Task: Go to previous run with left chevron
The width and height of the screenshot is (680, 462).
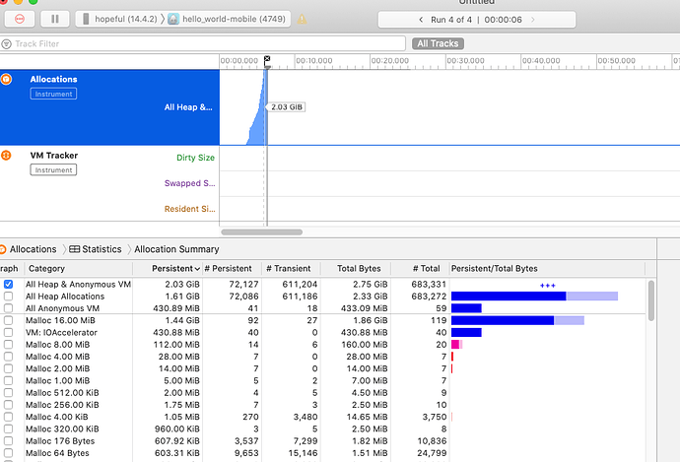Action: coord(421,20)
